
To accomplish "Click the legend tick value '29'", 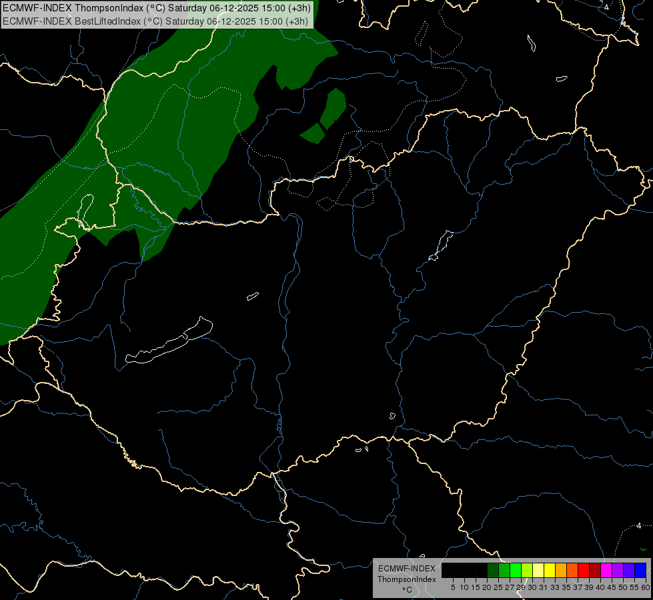I will pos(521,587).
